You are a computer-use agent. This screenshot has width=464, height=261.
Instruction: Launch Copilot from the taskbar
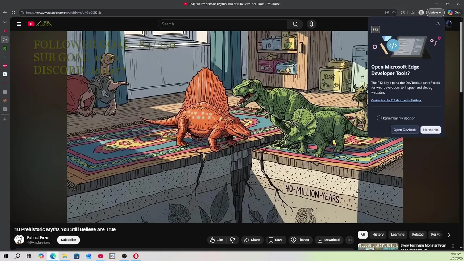click(x=41, y=256)
